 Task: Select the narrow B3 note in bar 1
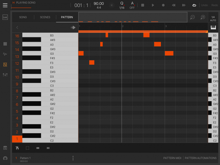[x=107, y=35]
